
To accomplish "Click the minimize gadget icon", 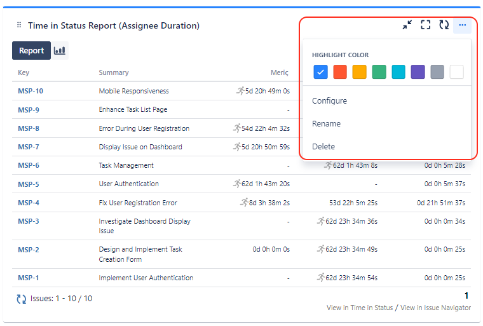I will [407, 25].
